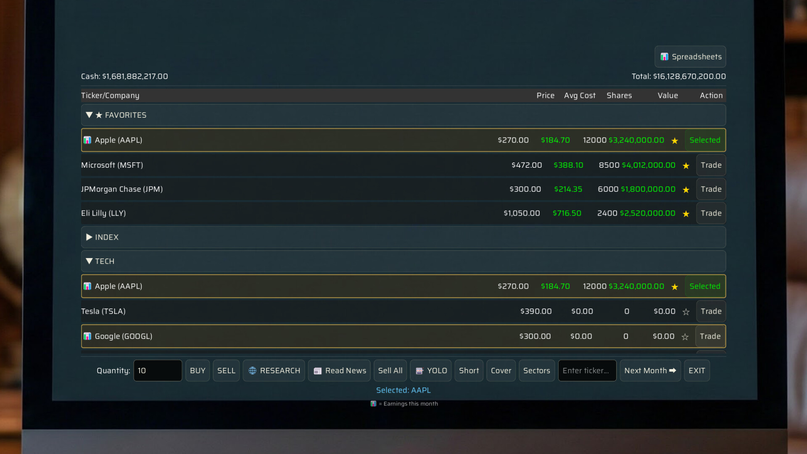
Task: Click Trade for Google
Action: (710, 336)
